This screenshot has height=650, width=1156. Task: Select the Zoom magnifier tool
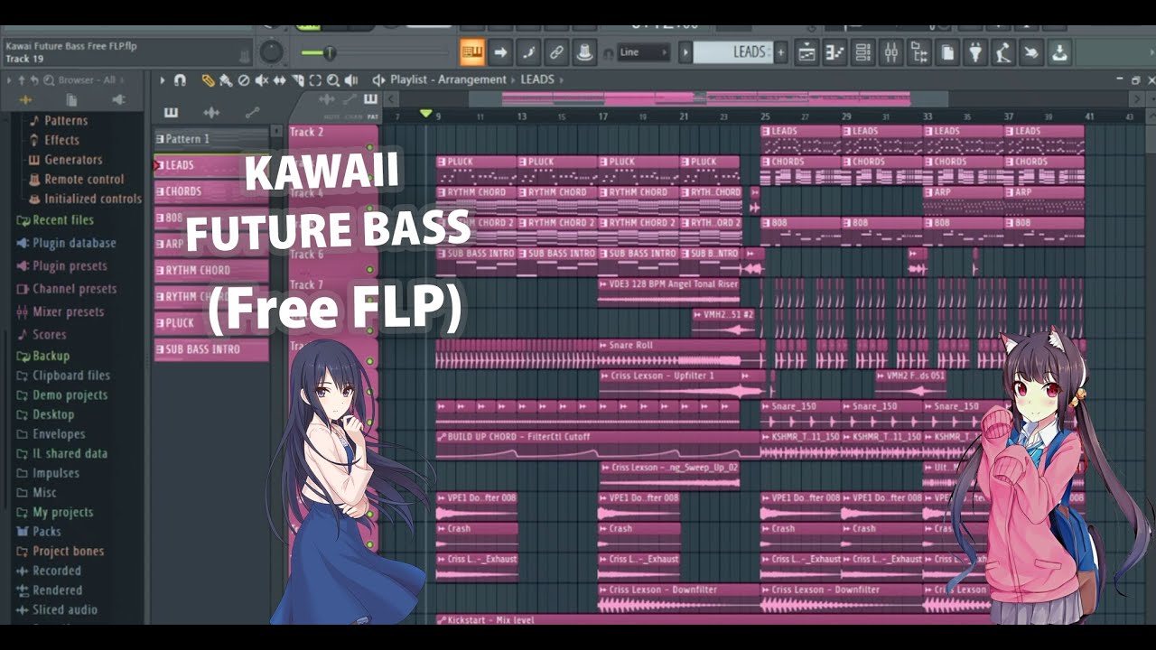(333, 80)
